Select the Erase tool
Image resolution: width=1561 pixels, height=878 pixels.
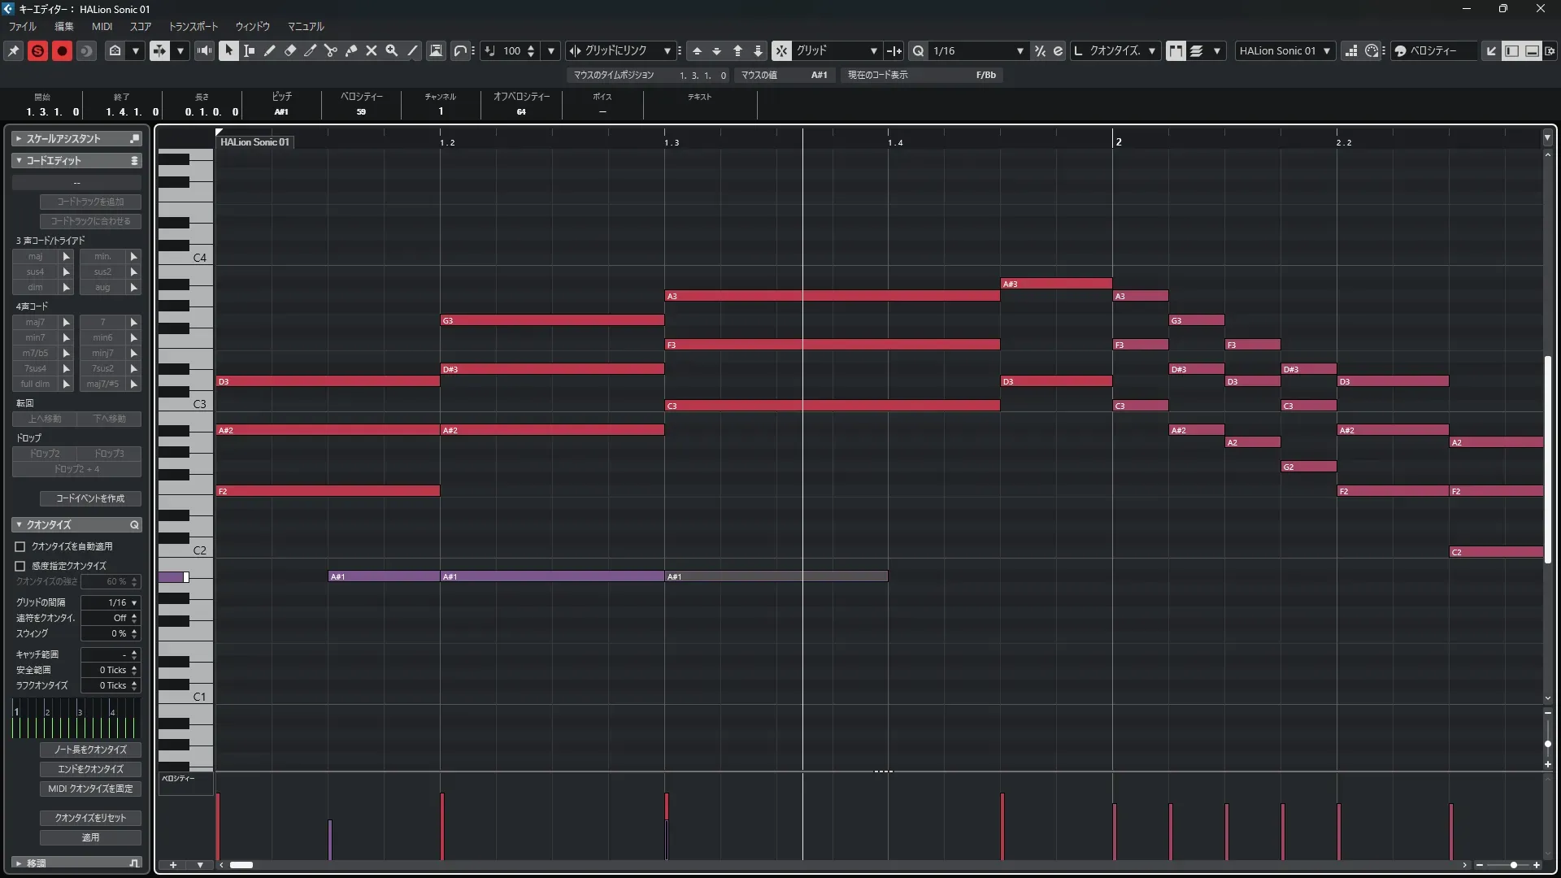290,50
